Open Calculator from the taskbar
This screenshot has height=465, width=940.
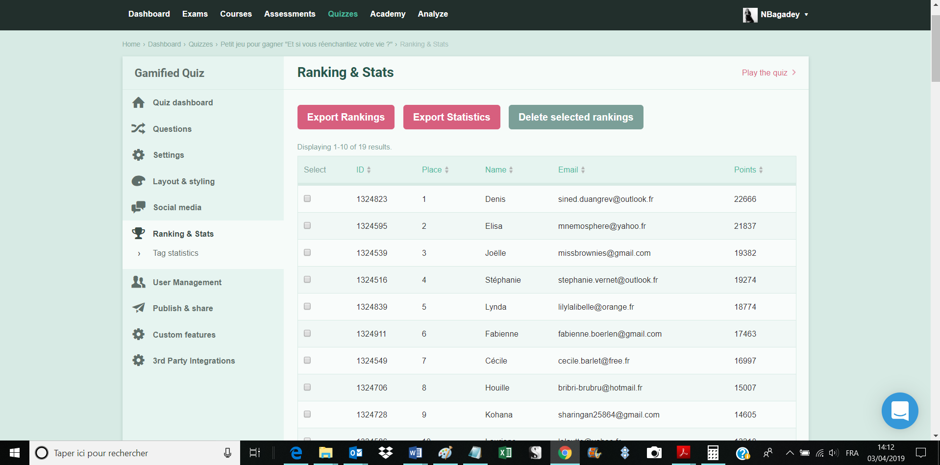click(713, 453)
